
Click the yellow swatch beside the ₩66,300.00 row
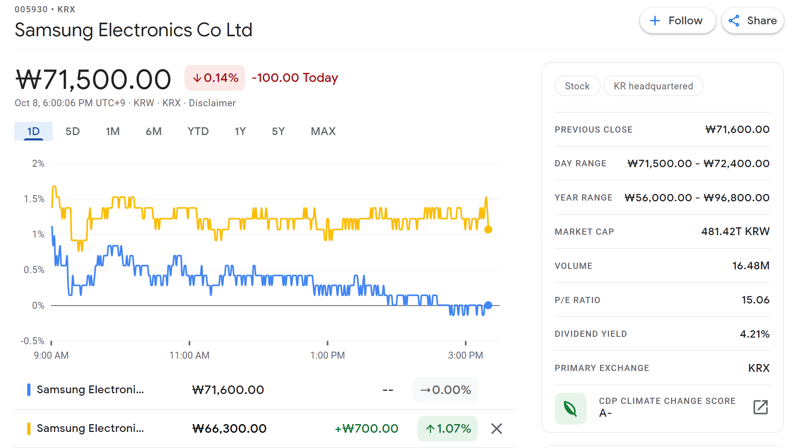(29, 429)
